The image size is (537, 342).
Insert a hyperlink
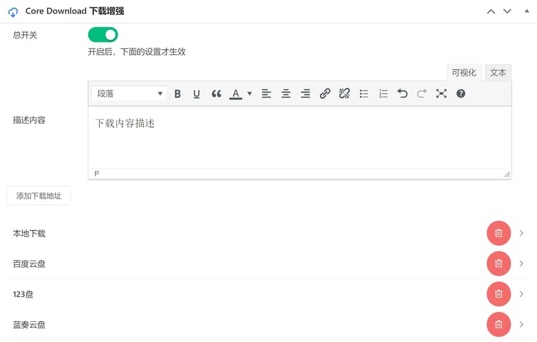(325, 93)
